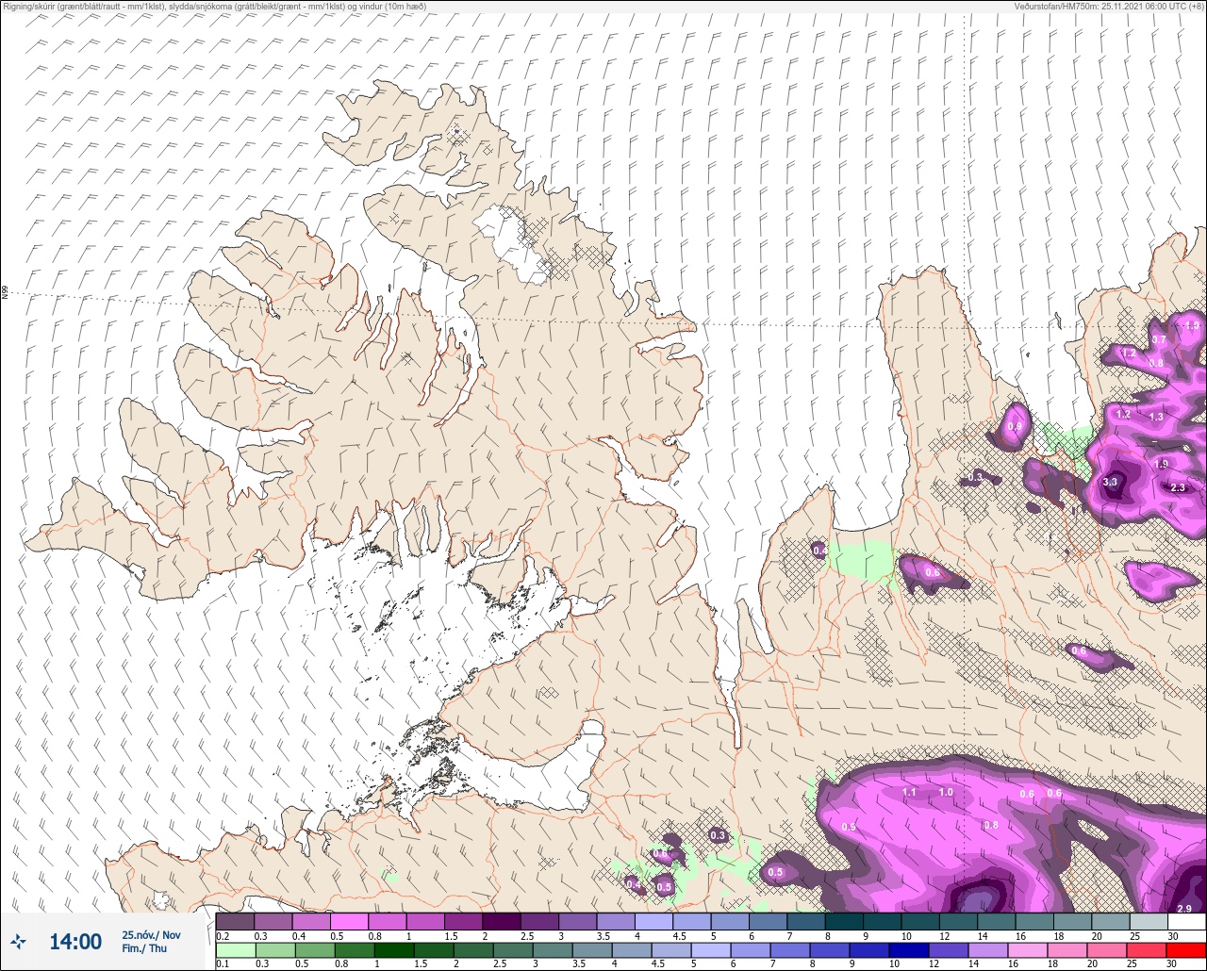Click the bottom legend swatch starting at 4.5

pyautogui.click(x=670, y=949)
